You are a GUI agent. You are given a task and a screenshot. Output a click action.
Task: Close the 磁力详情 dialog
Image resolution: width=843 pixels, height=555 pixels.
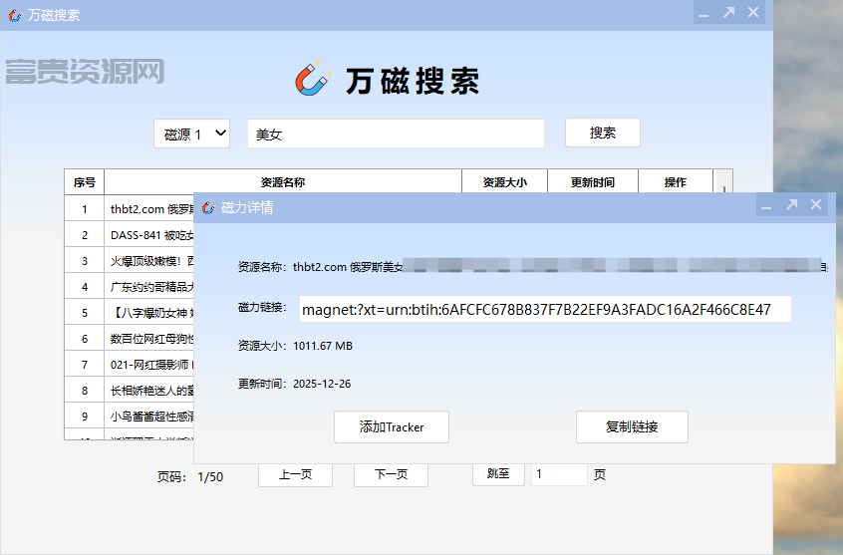pyautogui.click(x=816, y=204)
